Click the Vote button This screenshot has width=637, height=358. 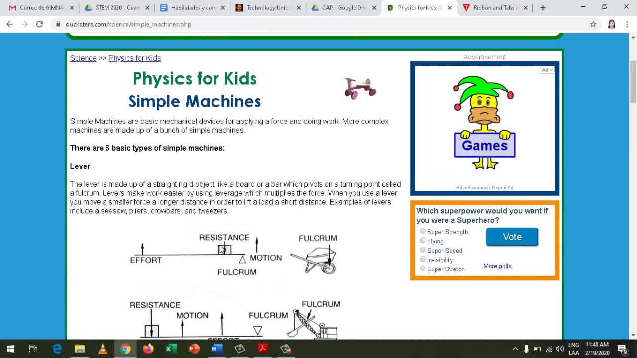(x=512, y=237)
